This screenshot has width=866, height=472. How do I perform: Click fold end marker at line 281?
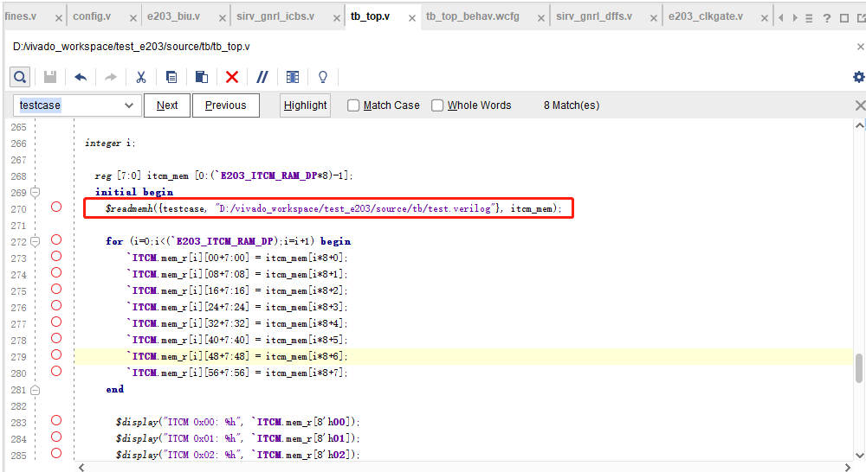(x=36, y=390)
